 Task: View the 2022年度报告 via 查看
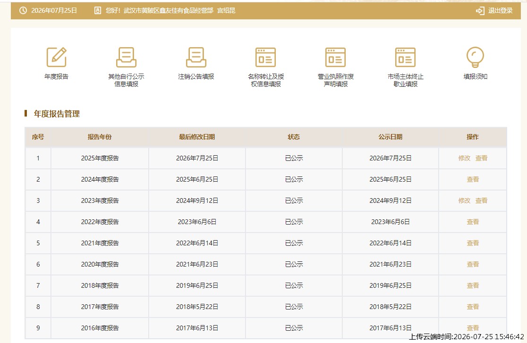(x=473, y=222)
